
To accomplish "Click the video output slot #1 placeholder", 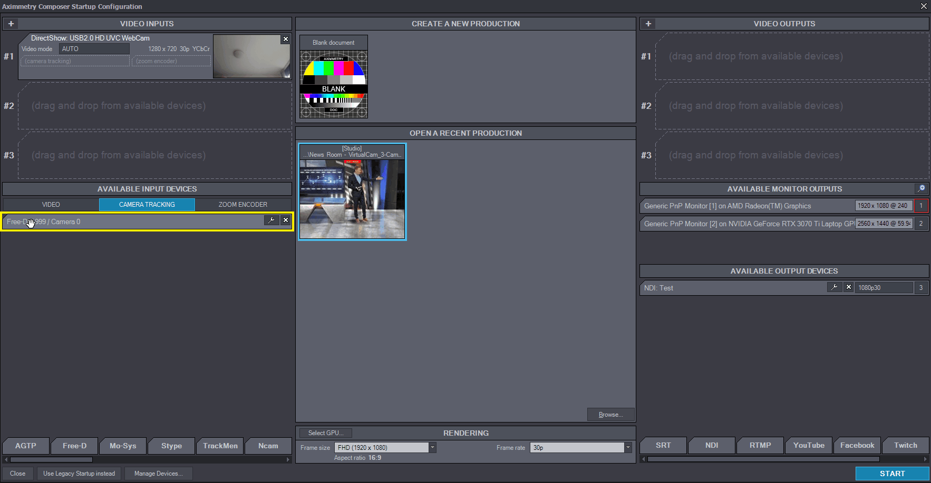I will pyautogui.click(x=792, y=56).
